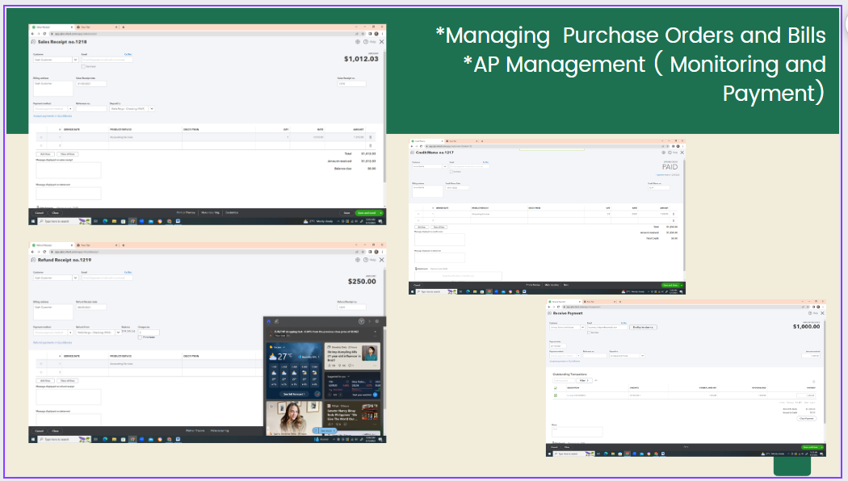Delete line 1 with trash icon in Sales Receipt

tap(371, 137)
